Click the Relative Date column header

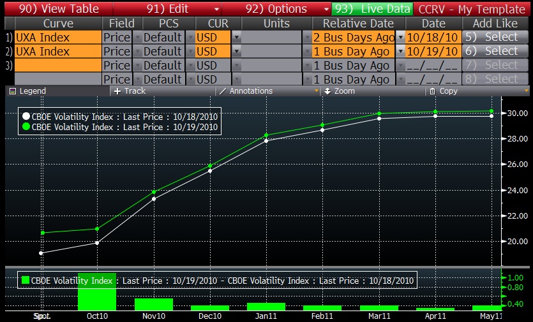pos(358,24)
